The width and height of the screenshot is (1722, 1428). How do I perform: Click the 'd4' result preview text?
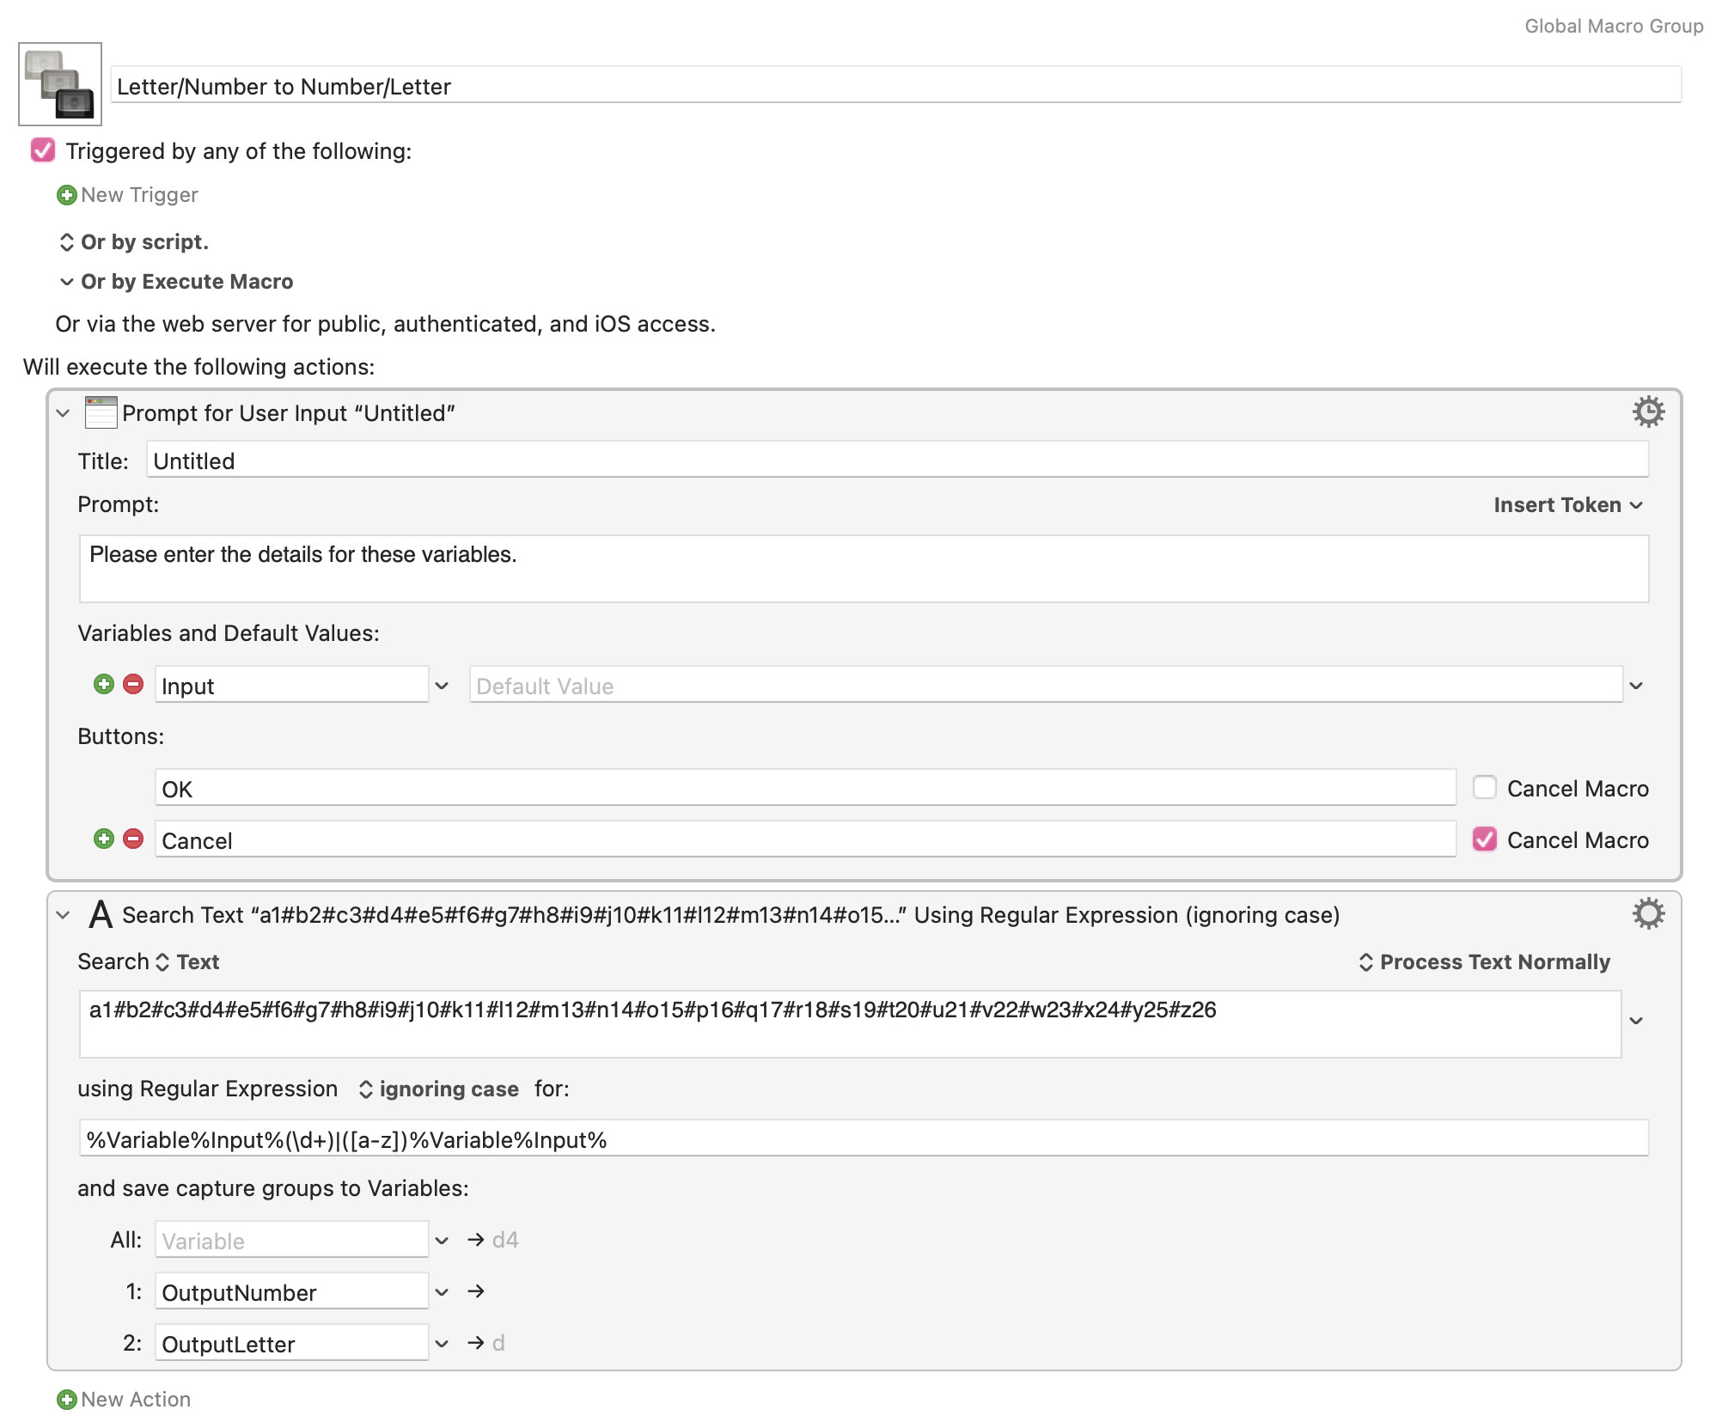pos(505,1240)
